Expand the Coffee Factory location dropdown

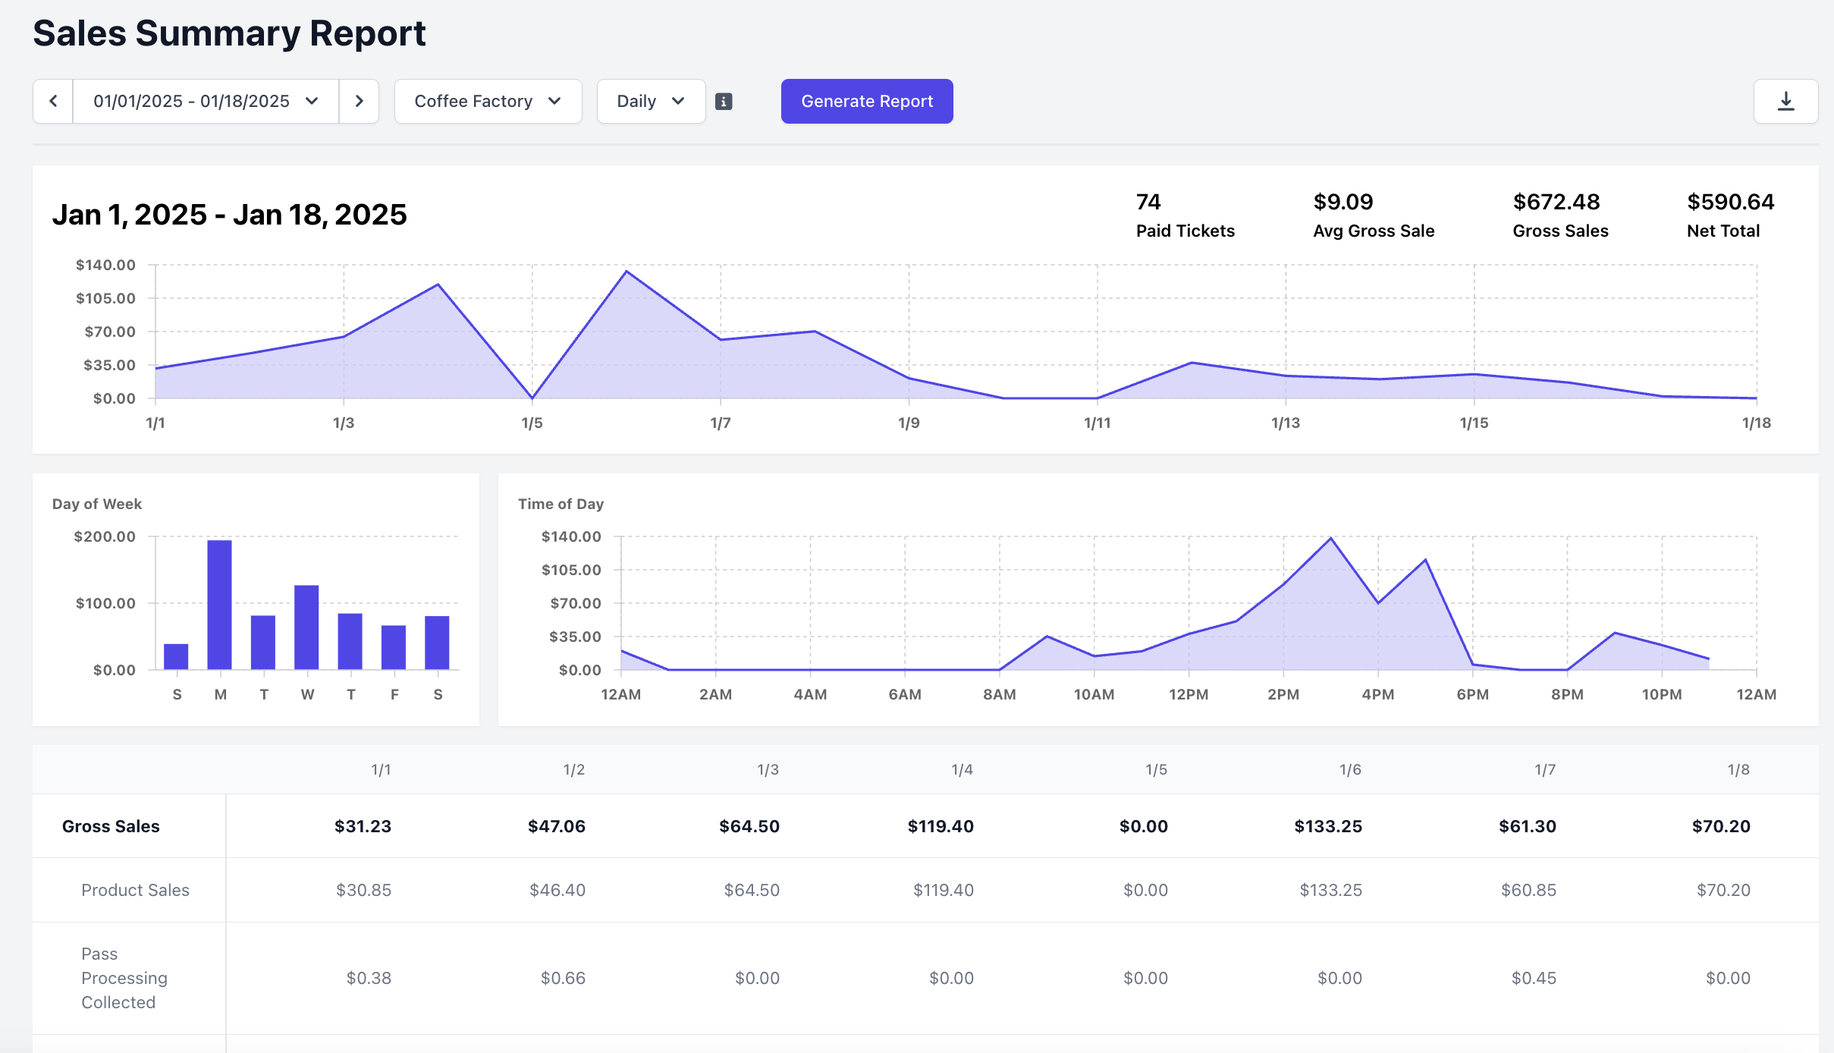(x=488, y=101)
